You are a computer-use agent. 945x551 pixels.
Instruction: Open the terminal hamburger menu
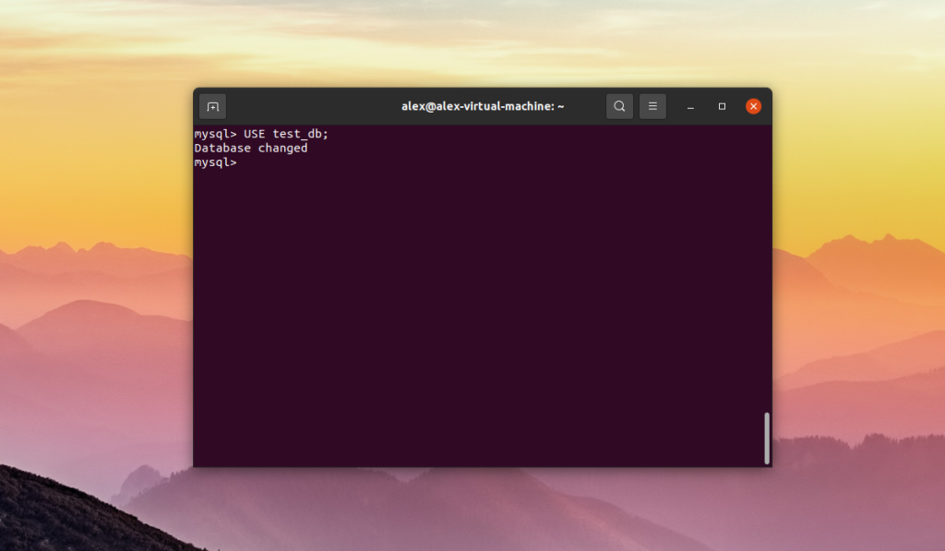(652, 107)
